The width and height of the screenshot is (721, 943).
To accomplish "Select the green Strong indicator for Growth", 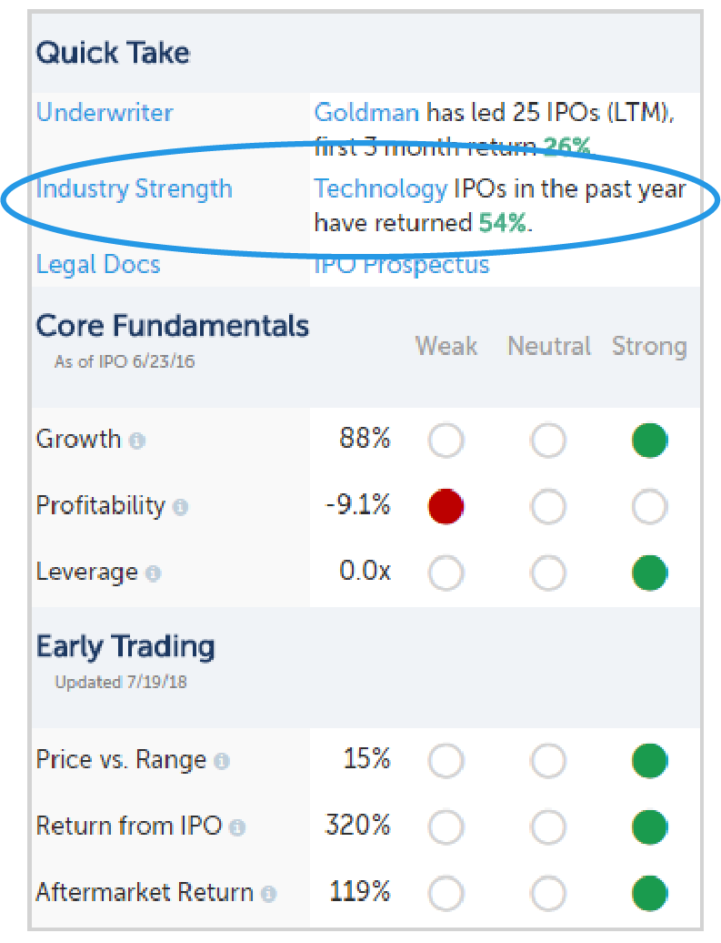I will point(649,441).
